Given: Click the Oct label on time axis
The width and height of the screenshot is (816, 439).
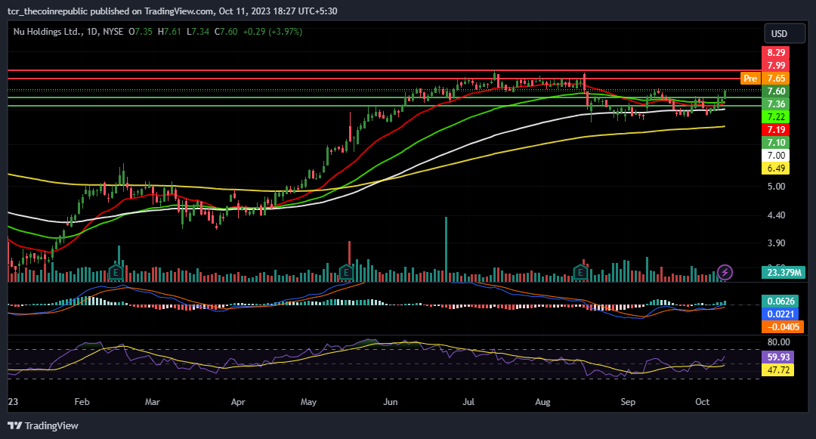Looking at the screenshot, I should click(x=703, y=401).
